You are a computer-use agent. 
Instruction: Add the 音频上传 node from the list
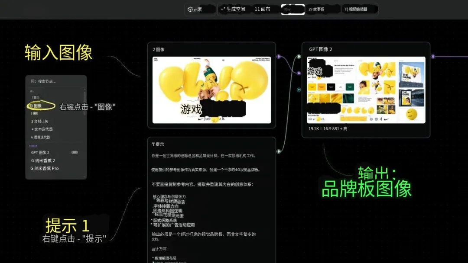point(40,122)
